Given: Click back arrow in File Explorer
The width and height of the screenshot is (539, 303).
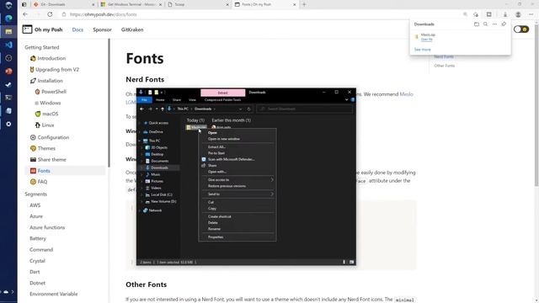Looking at the screenshot, I should 141,109.
